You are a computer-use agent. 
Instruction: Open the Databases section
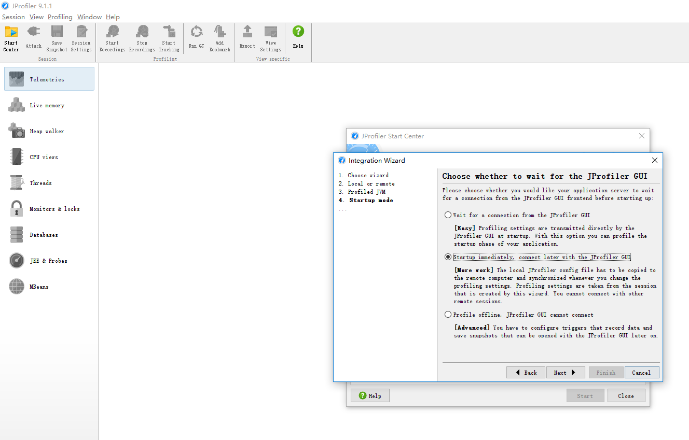[x=49, y=235]
